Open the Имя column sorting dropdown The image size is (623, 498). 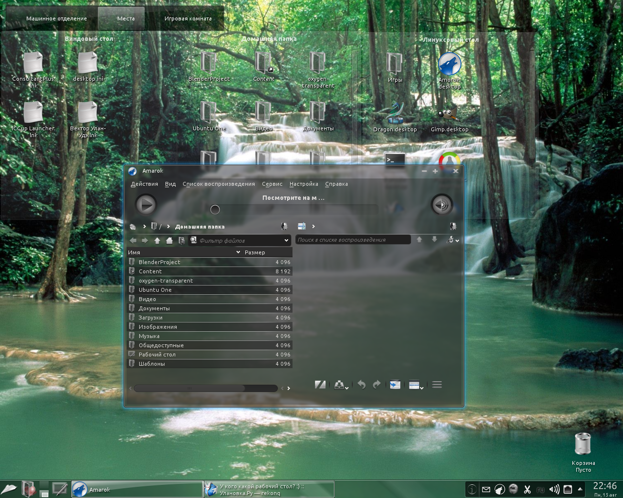point(238,252)
